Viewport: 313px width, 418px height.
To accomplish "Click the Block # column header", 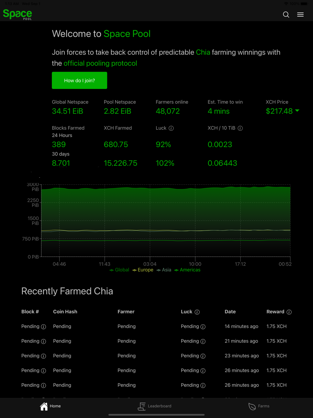I will [30, 312].
